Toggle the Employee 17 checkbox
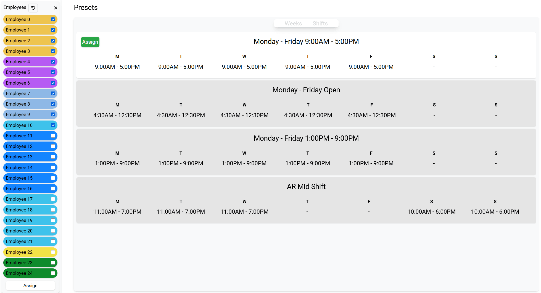Screen dimensions: 541x293 (x=53, y=199)
